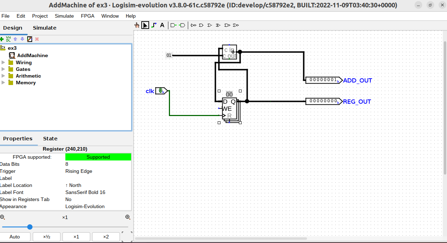Viewport: 447px width, 243px height.
Task: Open the Project menu
Action: [x=40, y=16]
